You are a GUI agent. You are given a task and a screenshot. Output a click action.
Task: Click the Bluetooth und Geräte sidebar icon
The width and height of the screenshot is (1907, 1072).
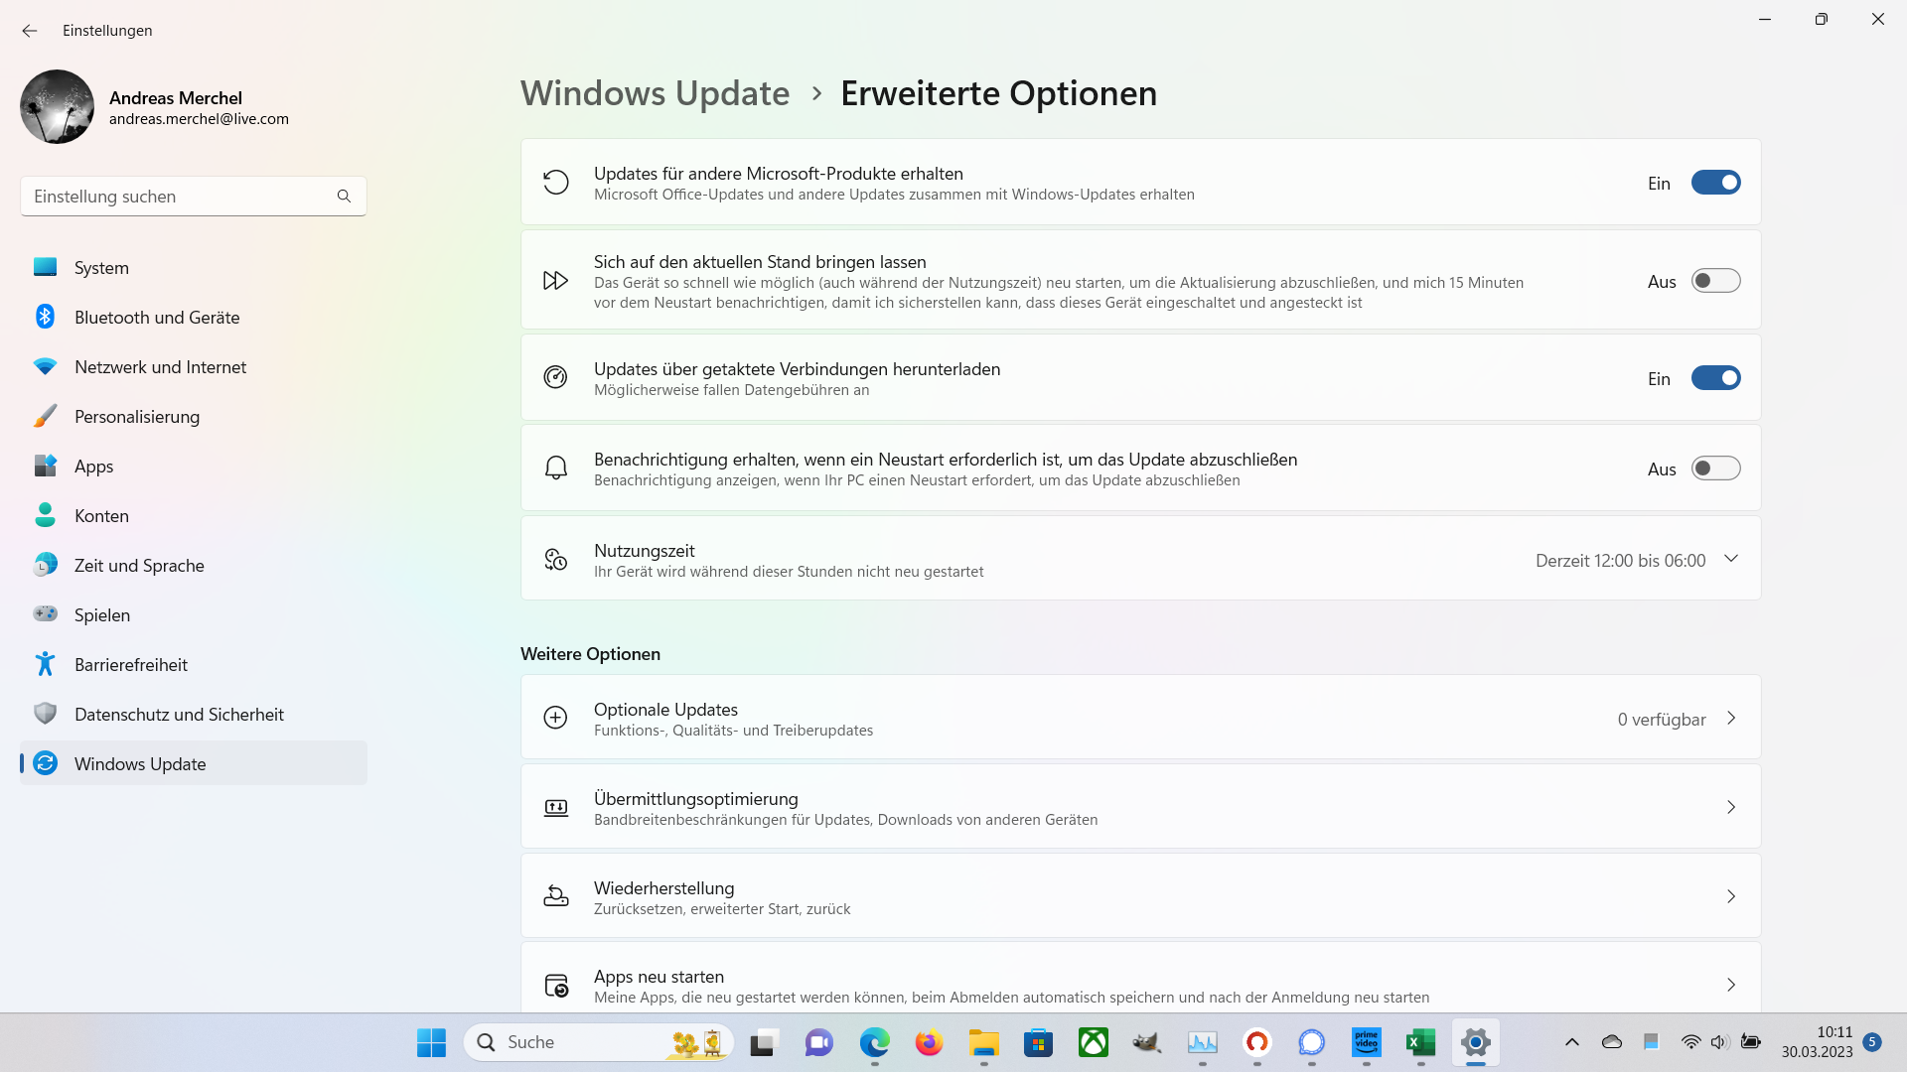[45, 317]
